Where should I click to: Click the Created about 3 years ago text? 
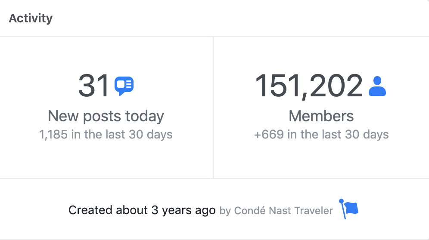click(142, 210)
